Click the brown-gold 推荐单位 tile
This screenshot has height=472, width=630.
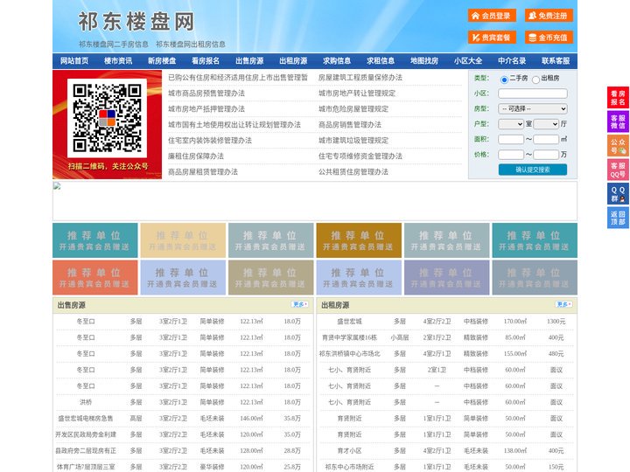tap(359, 240)
